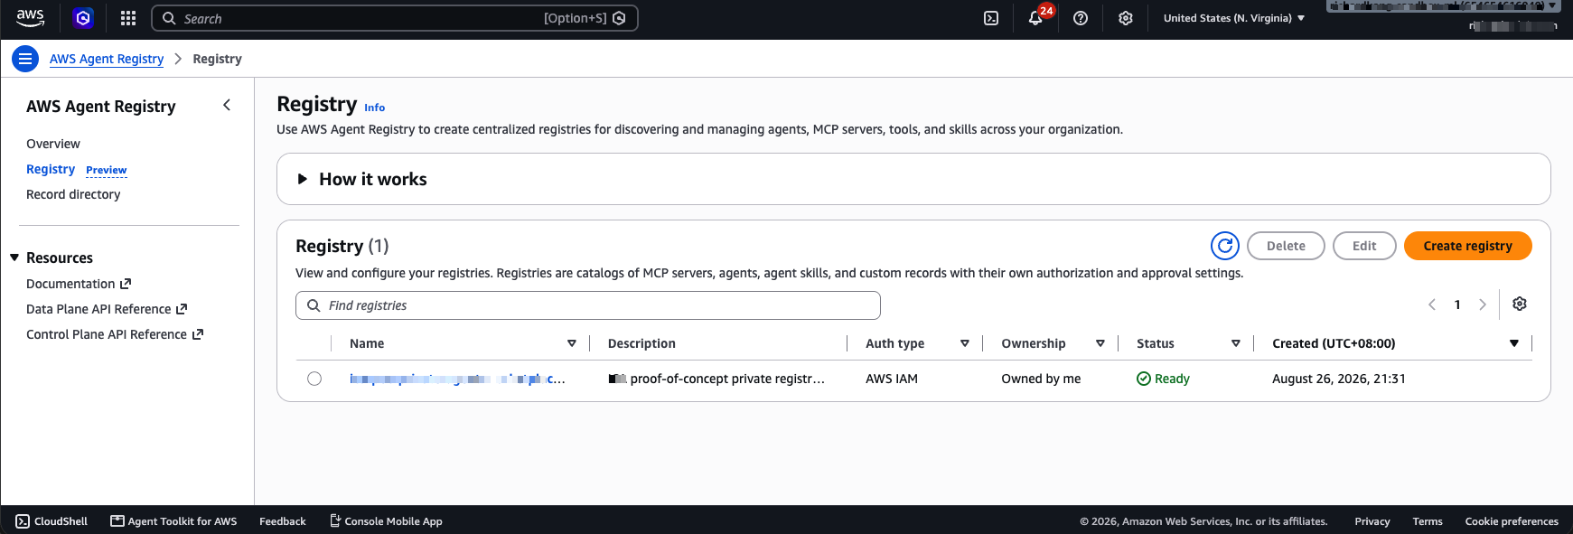Image resolution: width=1573 pixels, height=534 pixels.
Task: Open notifications bell with 24 badge
Action: point(1036,18)
